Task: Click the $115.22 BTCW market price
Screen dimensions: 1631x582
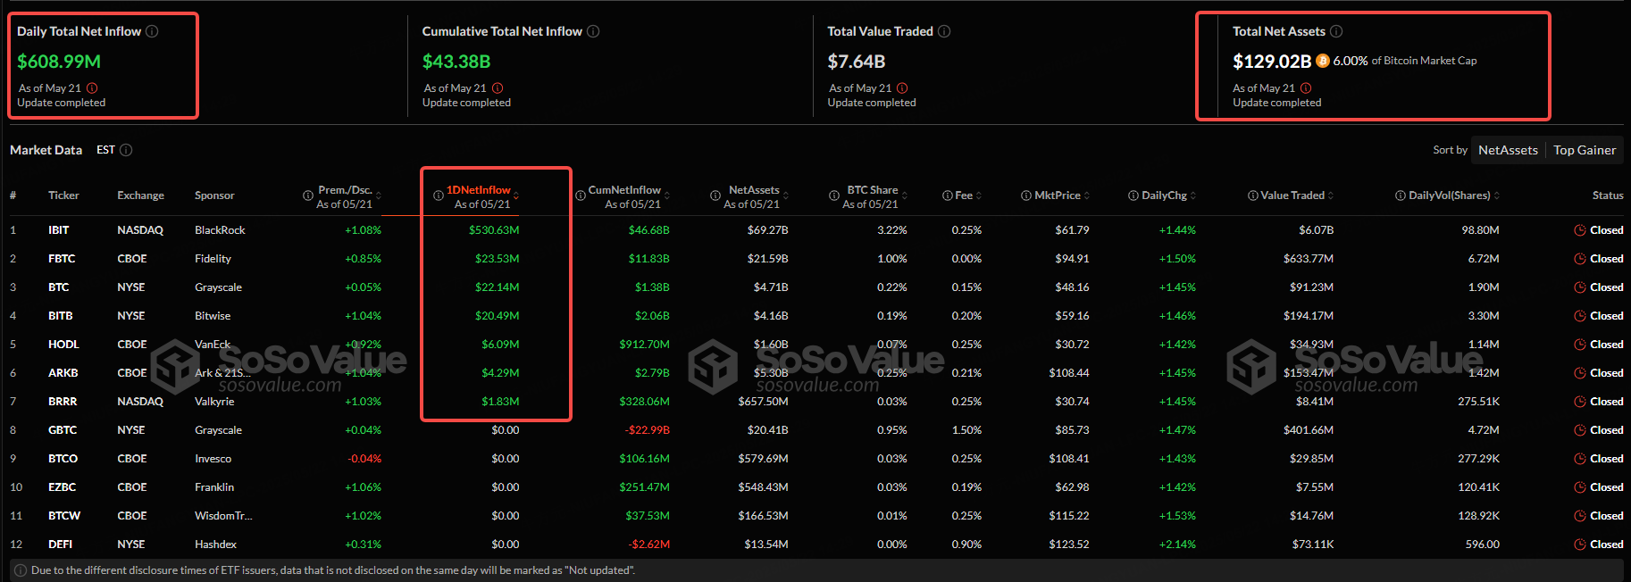Action: click(1069, 516)
